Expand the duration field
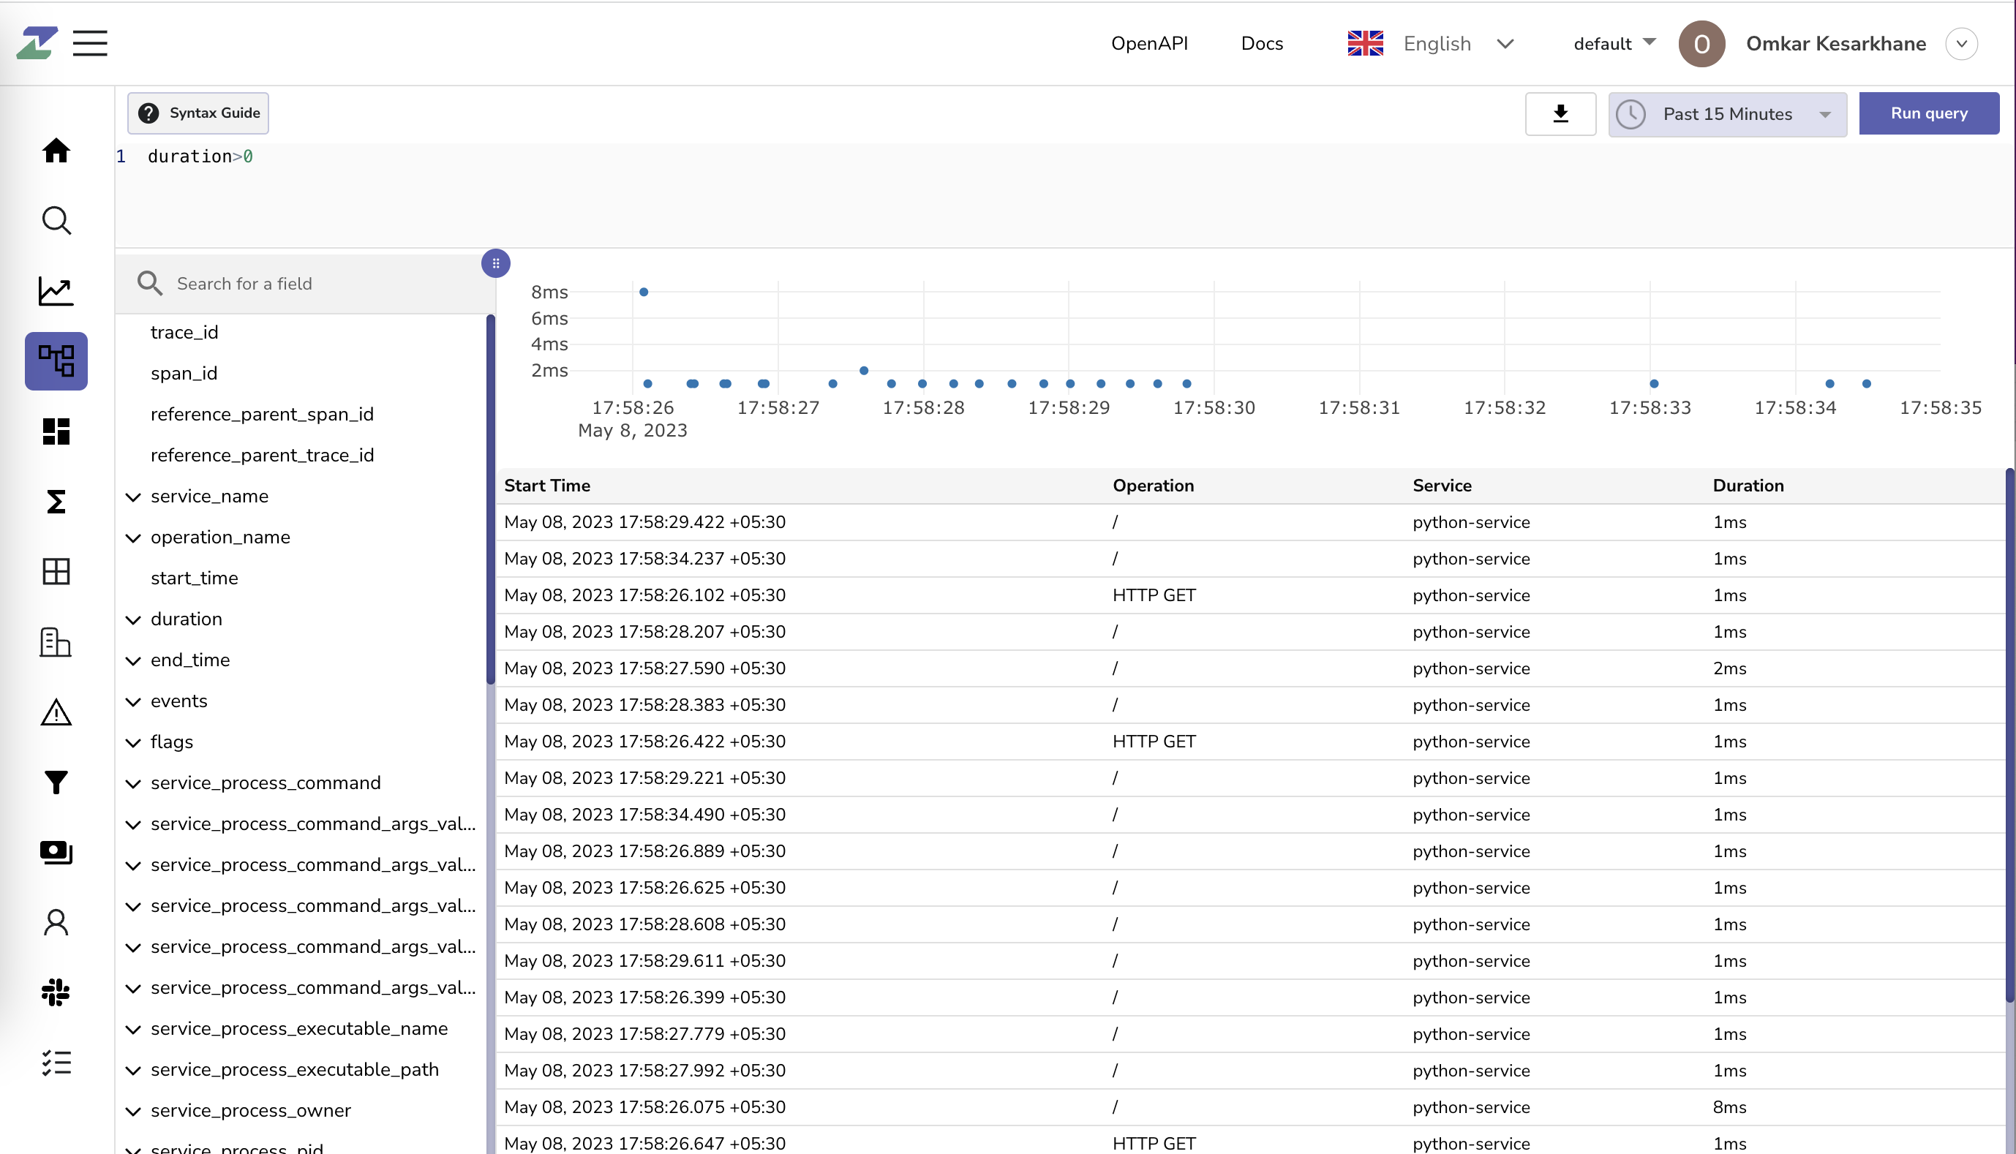 click(133, 620)
